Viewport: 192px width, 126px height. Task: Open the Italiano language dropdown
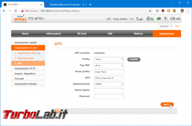165,26
